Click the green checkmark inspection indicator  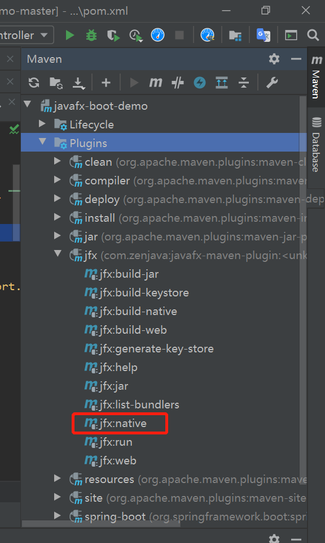[x=14, y=130]
